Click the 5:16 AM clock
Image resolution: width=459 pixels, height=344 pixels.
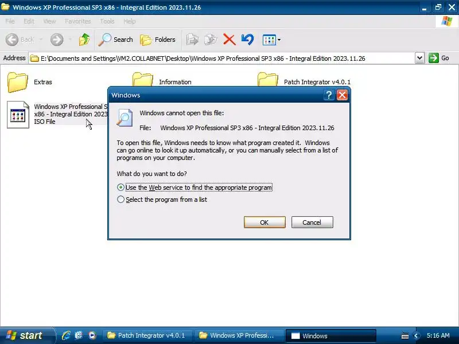point(438,335)
